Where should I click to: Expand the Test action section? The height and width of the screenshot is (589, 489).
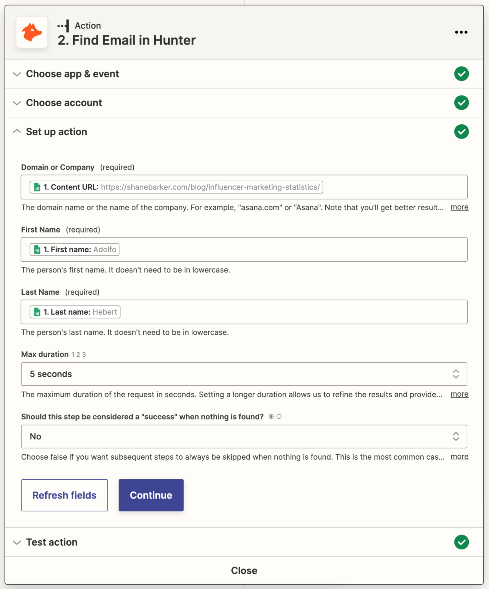pos(17,542)
